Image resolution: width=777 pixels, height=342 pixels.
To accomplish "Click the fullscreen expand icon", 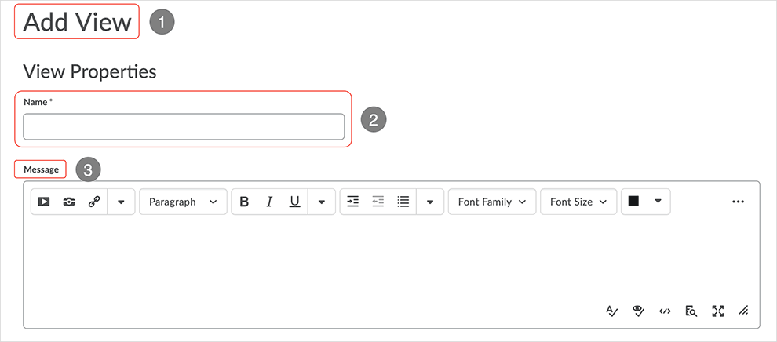I will [x=717, y=311].
